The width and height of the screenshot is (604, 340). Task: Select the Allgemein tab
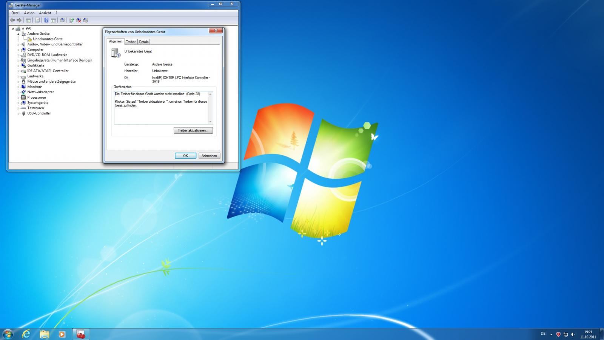[x=116, y=42]
